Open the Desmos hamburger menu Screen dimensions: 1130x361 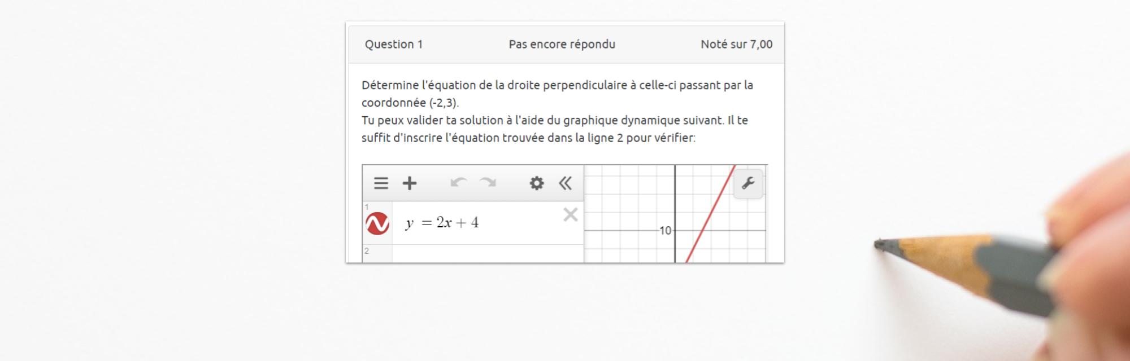coord(381,183)
